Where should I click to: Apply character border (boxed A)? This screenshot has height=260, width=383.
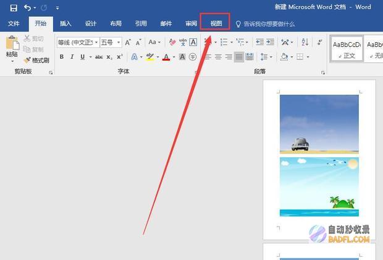click(x=193, y=42)
